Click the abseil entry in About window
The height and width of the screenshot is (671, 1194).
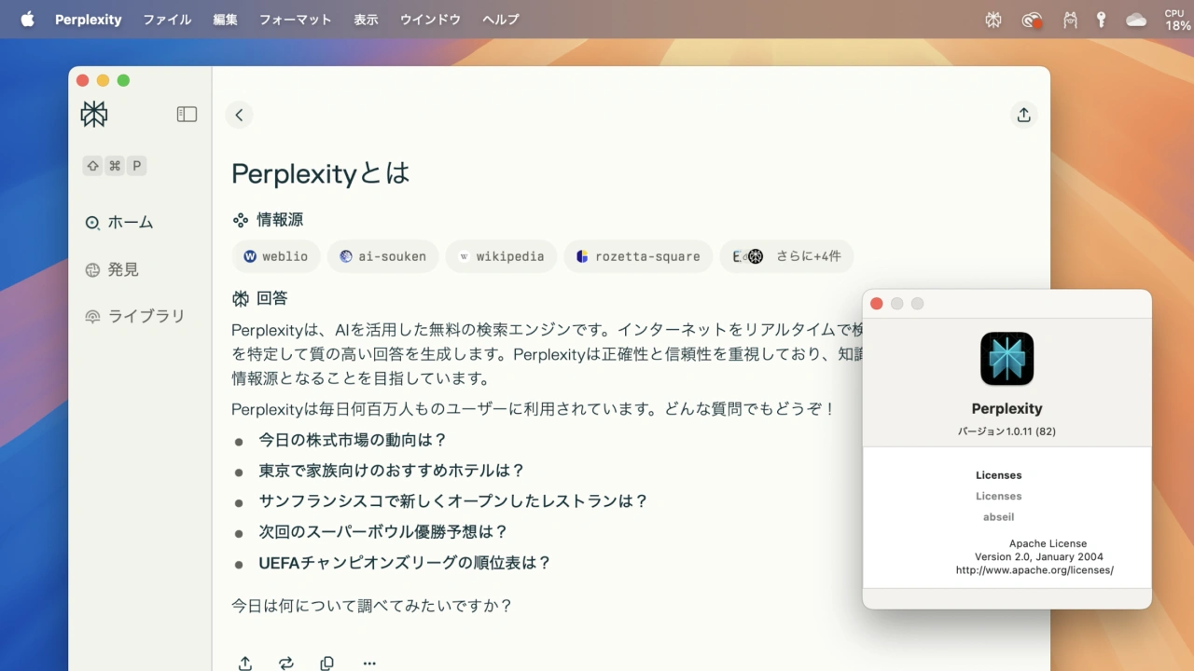998,516
